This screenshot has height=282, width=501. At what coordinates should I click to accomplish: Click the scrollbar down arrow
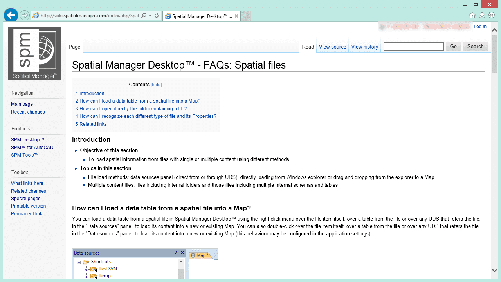[x=494, y=270]
